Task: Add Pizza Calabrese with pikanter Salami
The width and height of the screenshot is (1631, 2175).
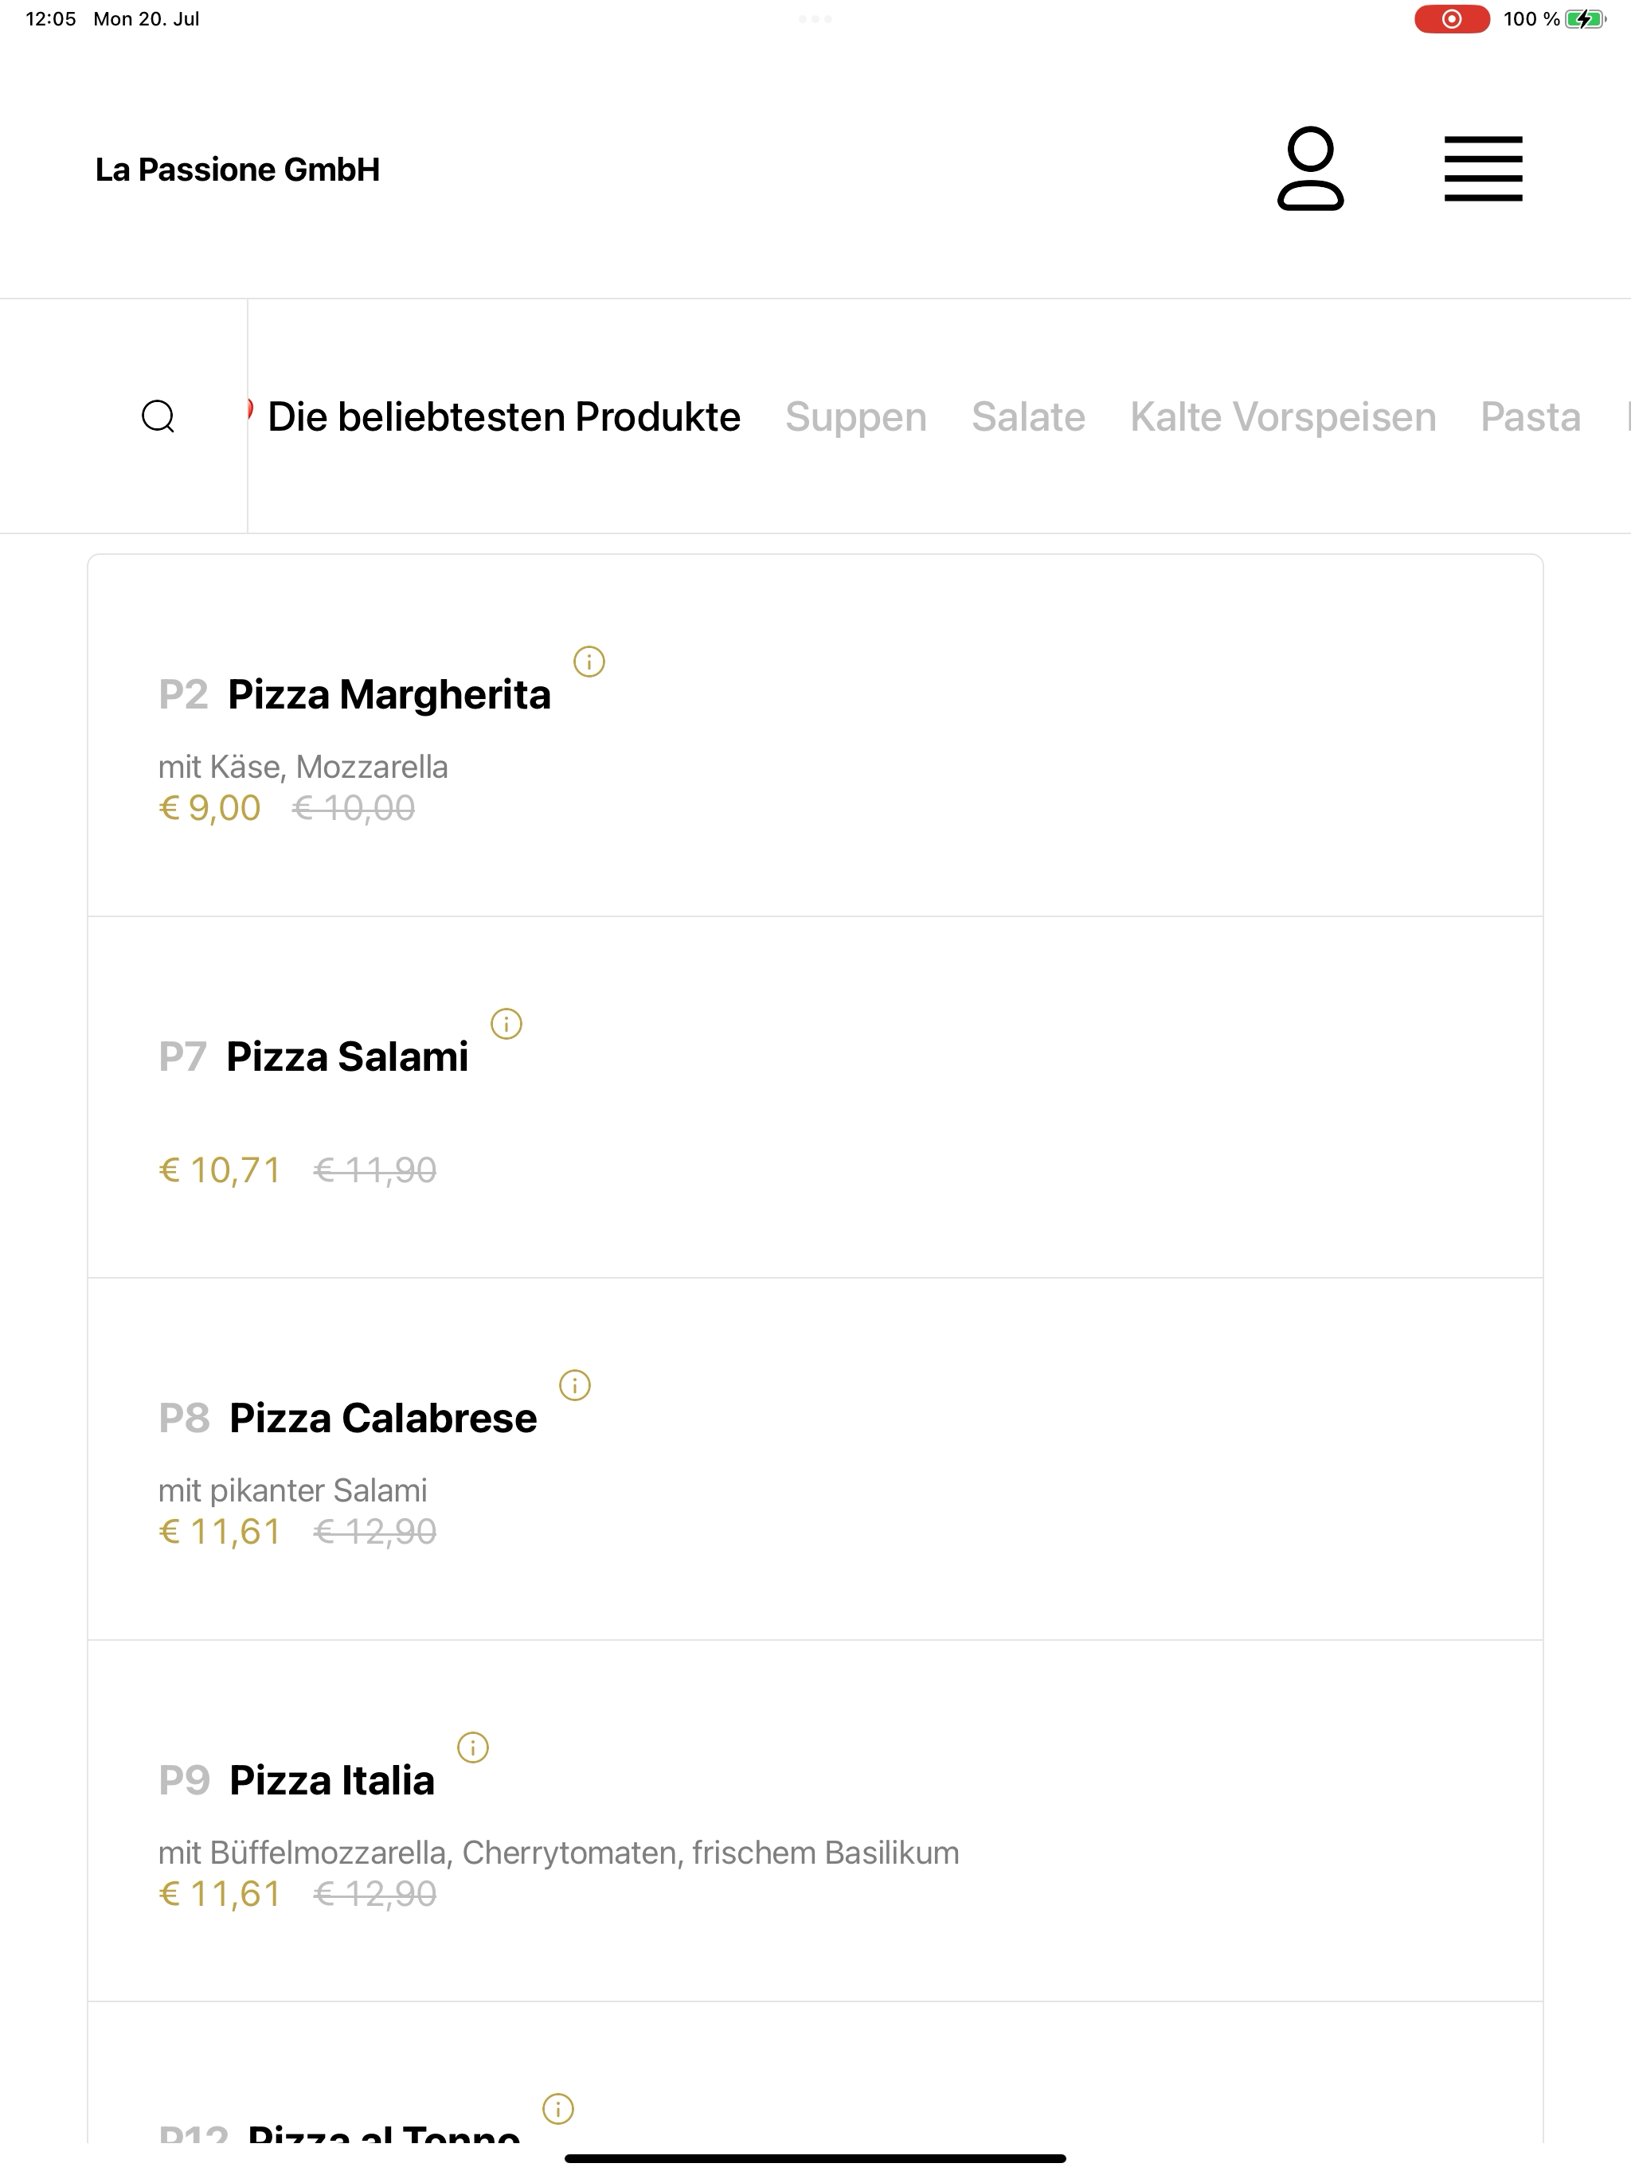Action: 815,1459
